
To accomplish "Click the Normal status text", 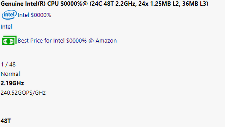I will [x=10, y=74].
